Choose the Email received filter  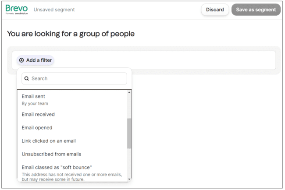pos(38,115)
